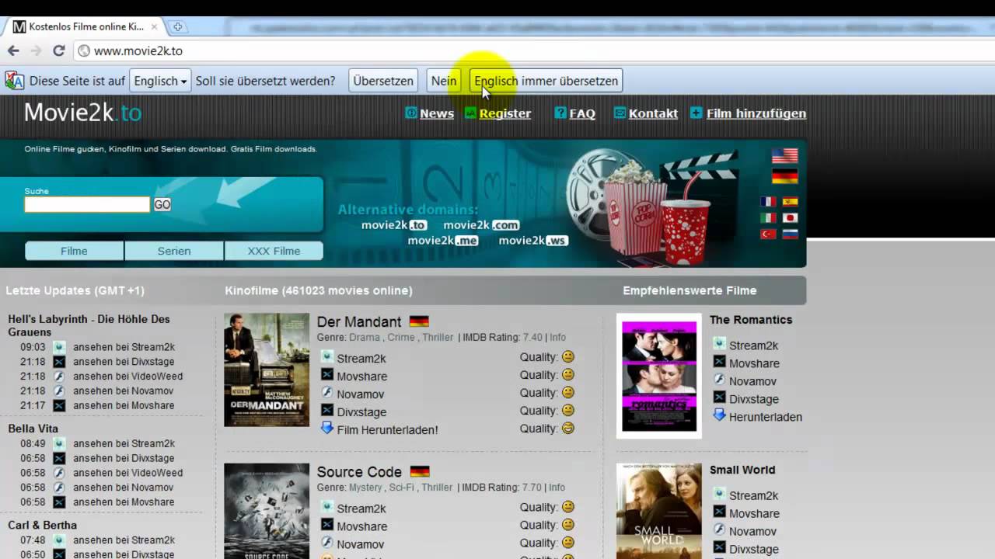Click the browser back arrow
The image size is (995, 559).
coord(13,50)
